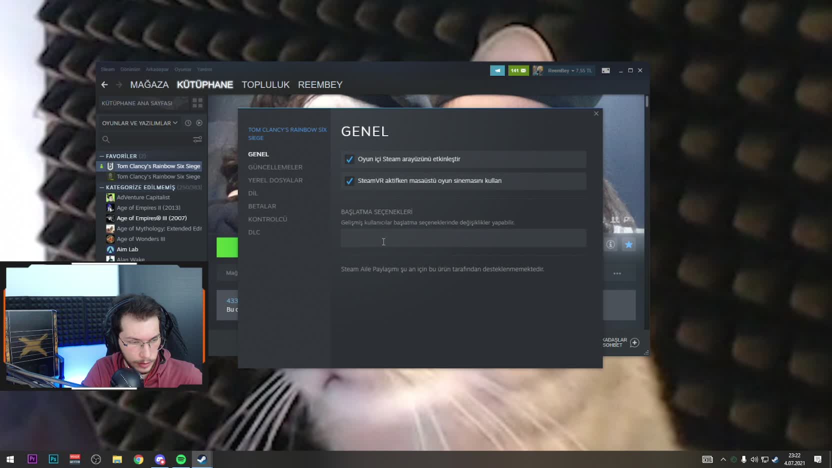Open Spotify from taskbar
832x468 pixels.
(181, 459)
